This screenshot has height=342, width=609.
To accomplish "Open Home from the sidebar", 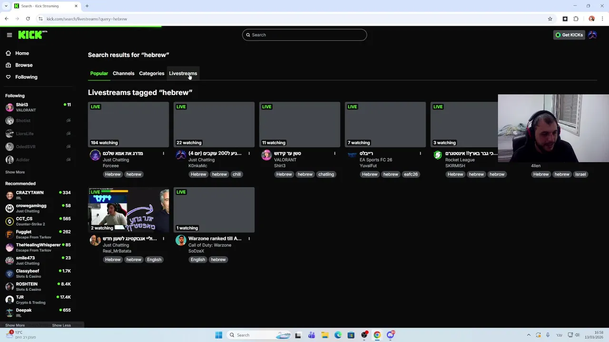I will point(22,53).
